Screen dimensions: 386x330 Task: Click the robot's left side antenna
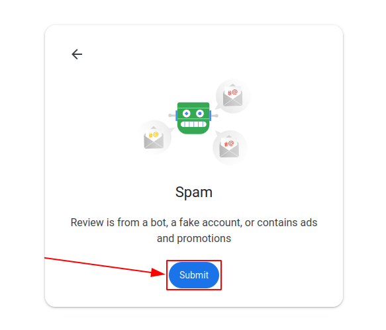(173, 115)
